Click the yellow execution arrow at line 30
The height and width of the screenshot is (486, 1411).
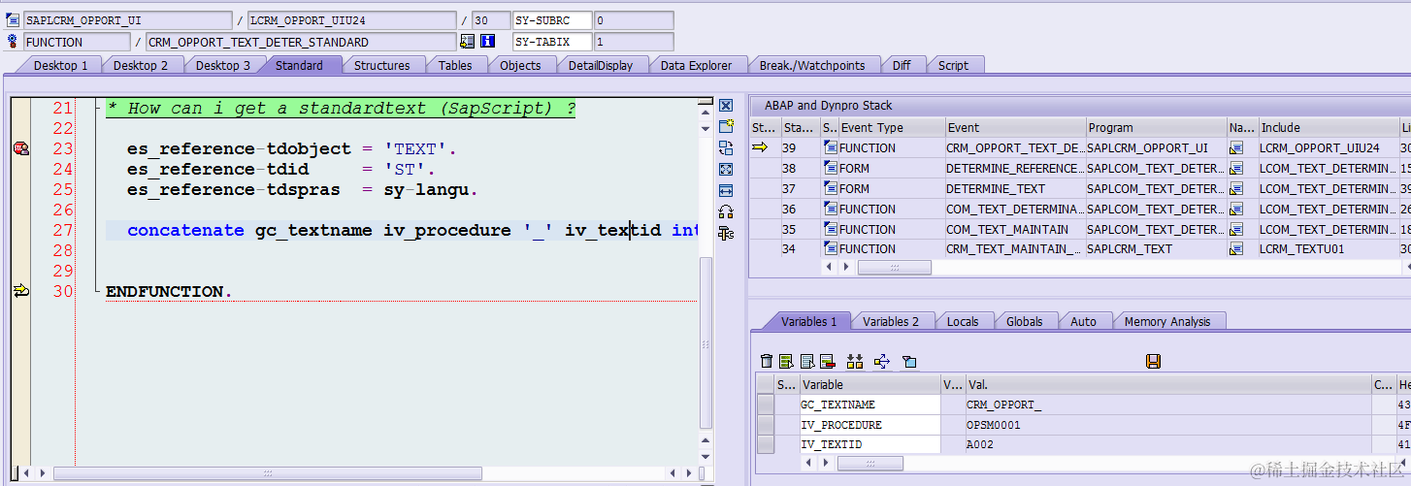point(20,291)
